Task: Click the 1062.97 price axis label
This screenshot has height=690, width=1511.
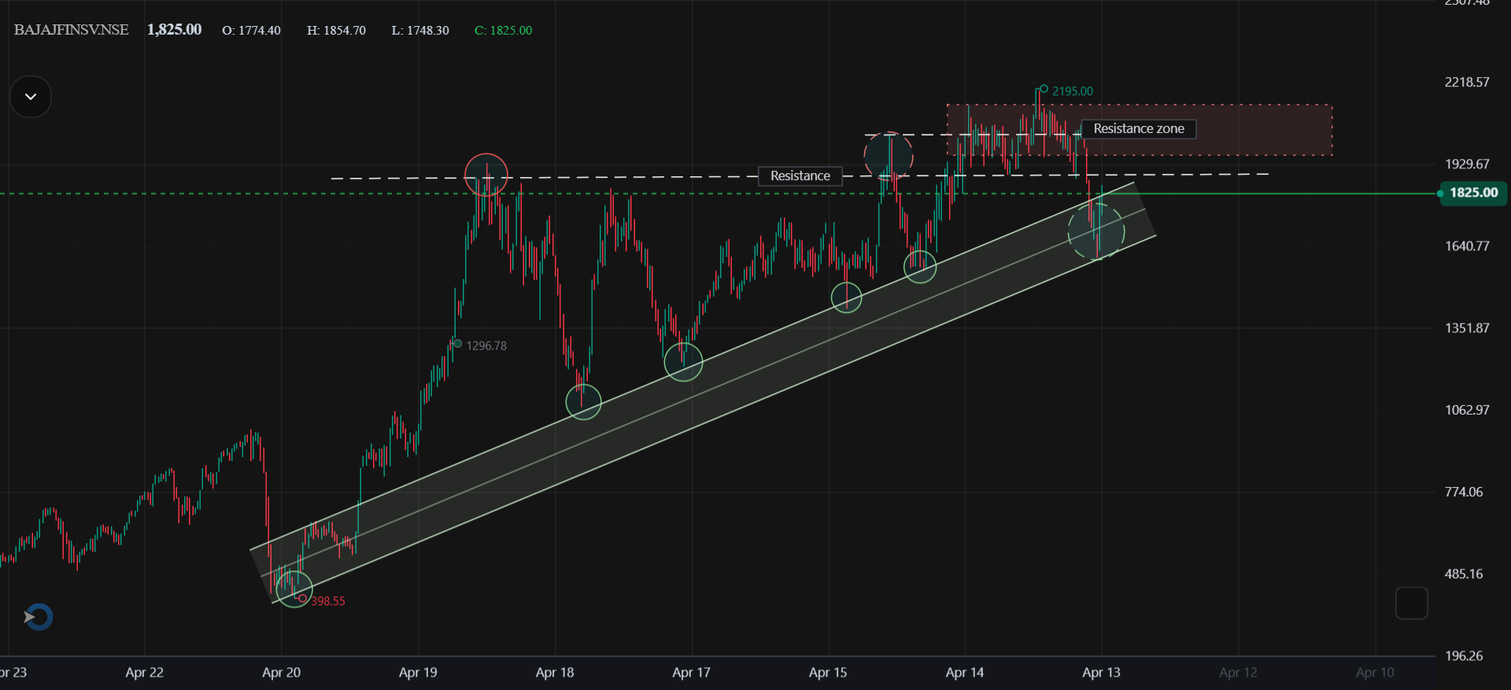Action: (1467, 410)
